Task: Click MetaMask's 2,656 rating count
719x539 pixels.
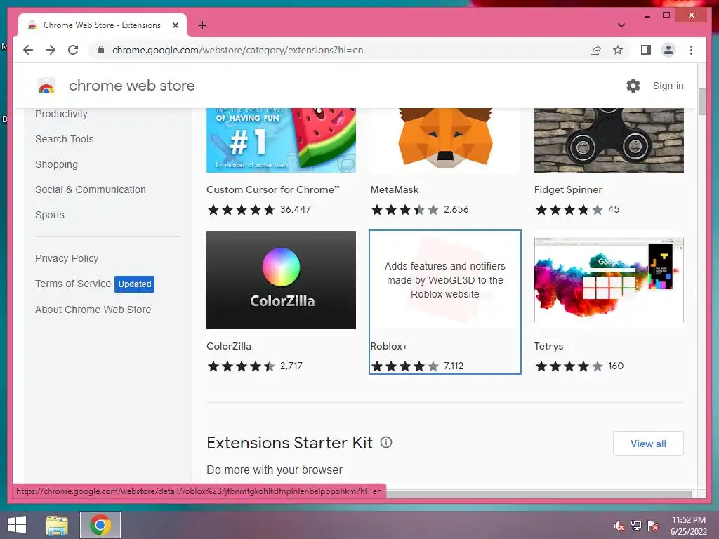Action: pyautogui.click(x=456, y=209)
